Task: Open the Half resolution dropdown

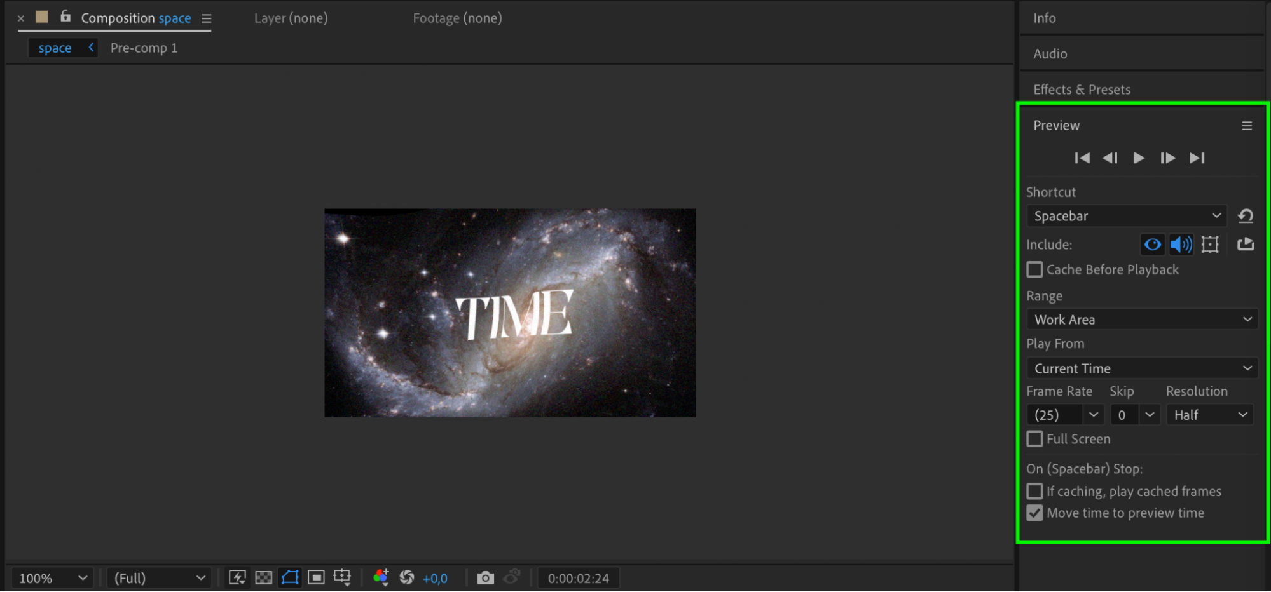Action: click(1210, 415)
